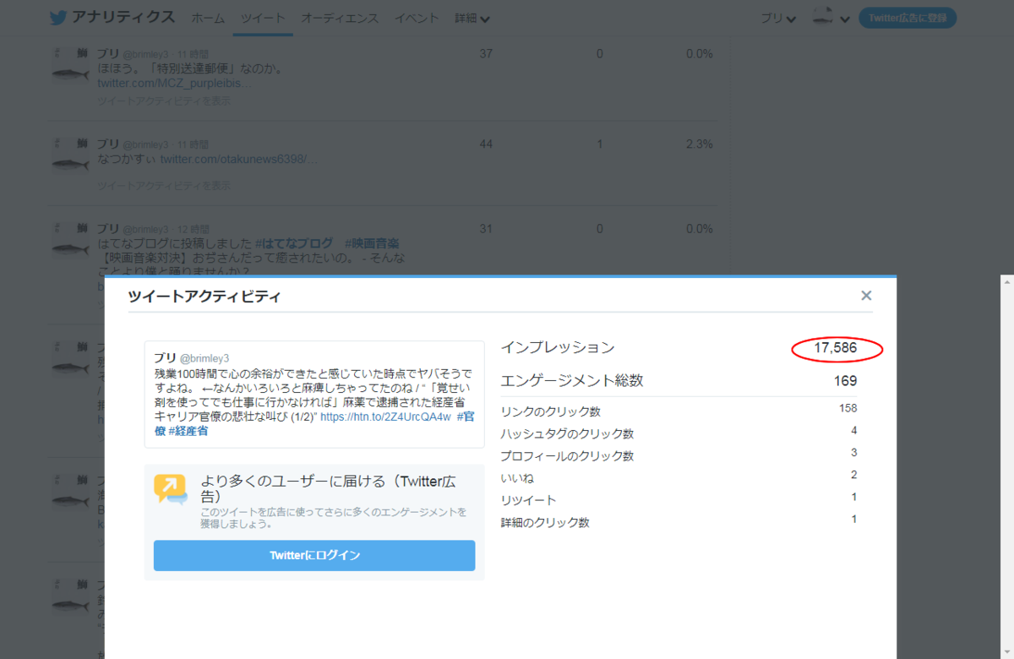Click the Twitter bird logo

coord(57,18)
